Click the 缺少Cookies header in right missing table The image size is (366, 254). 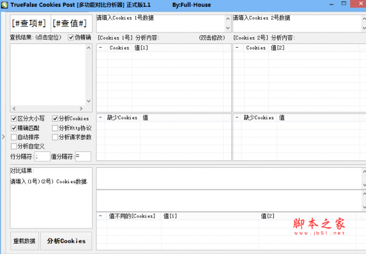coord(259,118)
